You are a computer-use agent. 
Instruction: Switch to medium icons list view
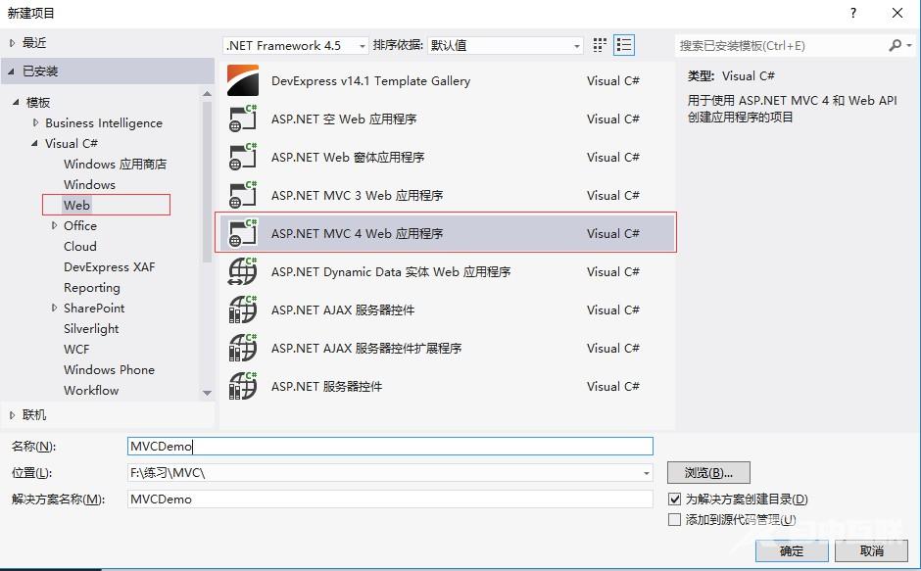click(624, 45)
